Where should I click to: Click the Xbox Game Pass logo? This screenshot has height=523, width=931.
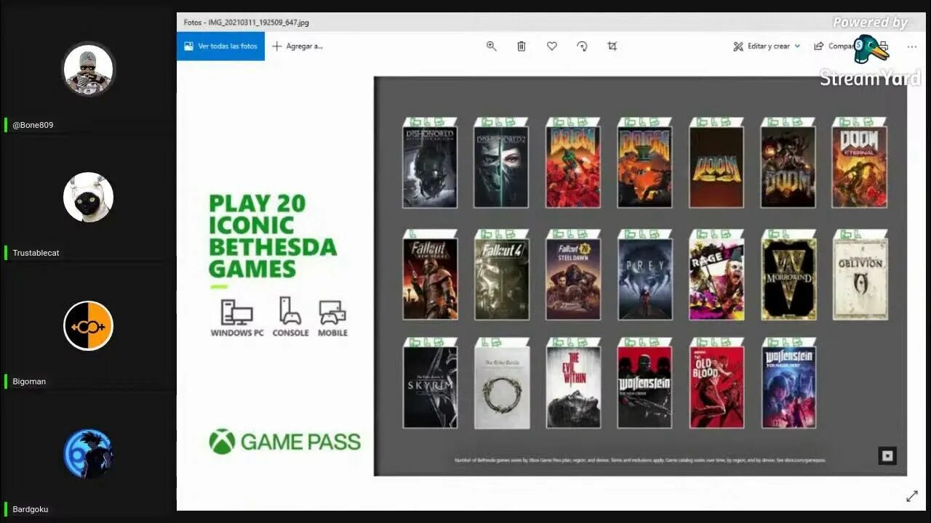point(284,441)
